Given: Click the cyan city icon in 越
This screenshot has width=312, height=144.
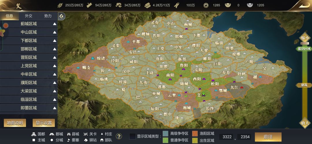Looking at the screenshot, I should tap(260, 77).
